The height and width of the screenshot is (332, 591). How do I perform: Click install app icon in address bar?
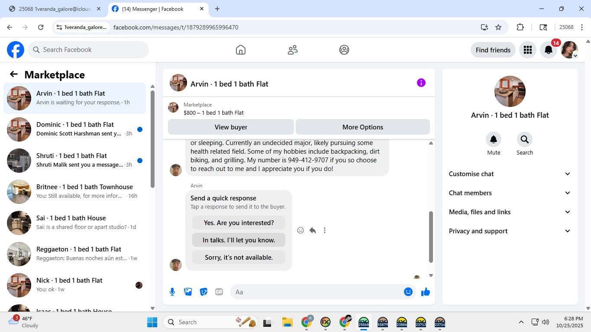(x=484, y=27)
